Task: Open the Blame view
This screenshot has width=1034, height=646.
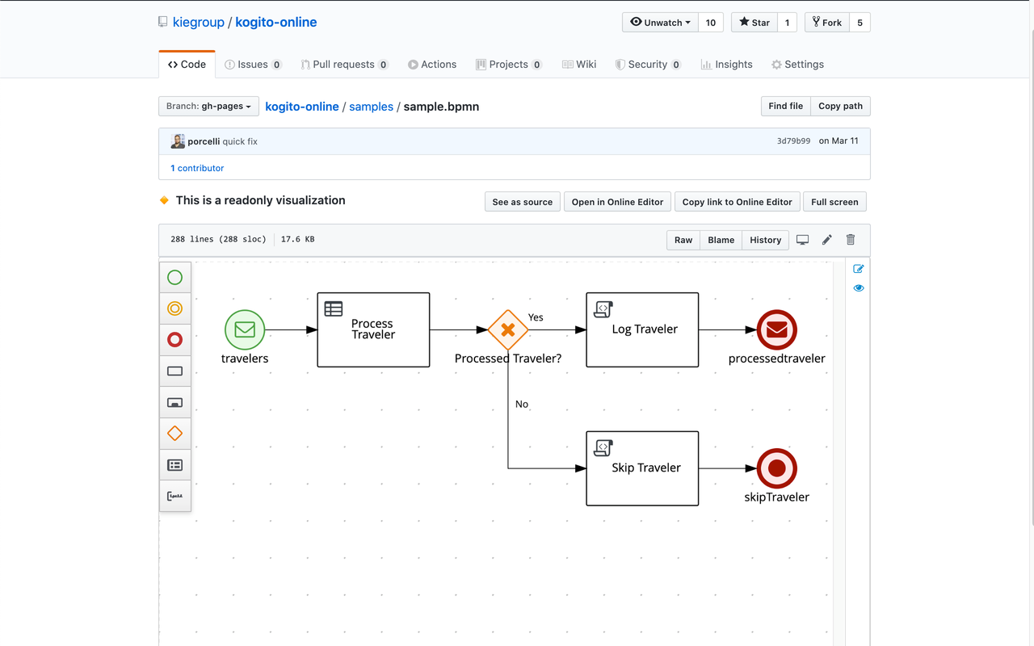Action: tap(721, 240)
